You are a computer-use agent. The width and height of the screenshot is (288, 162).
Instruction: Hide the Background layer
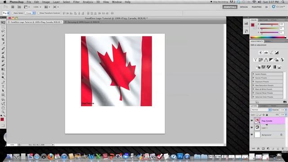252,135
